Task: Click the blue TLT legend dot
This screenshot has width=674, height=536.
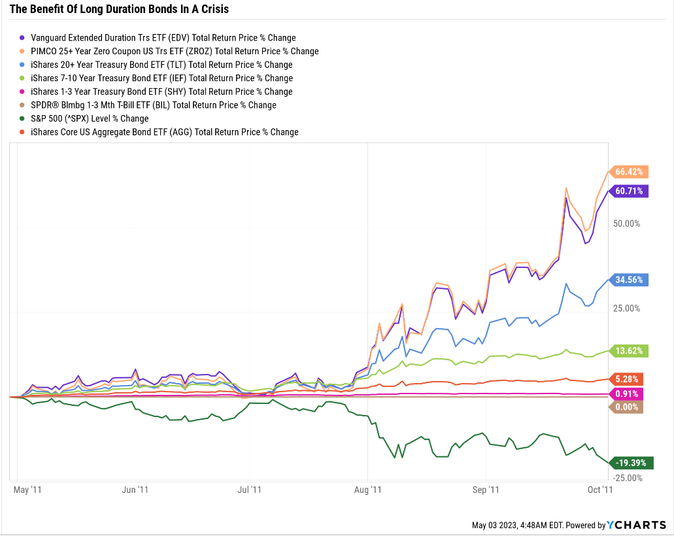Action: [22, 65]
